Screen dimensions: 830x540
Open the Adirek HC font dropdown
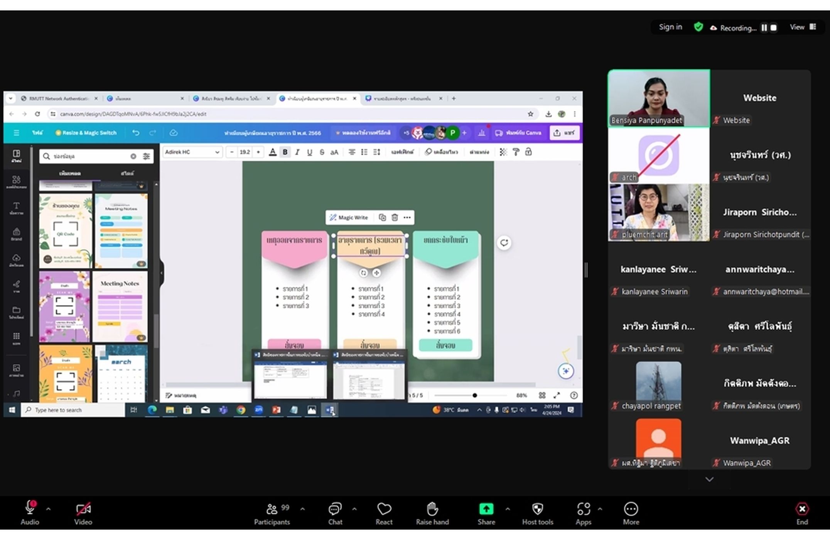click(192, 152)
